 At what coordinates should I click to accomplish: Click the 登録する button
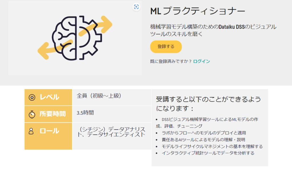click(x=166, y=47)
